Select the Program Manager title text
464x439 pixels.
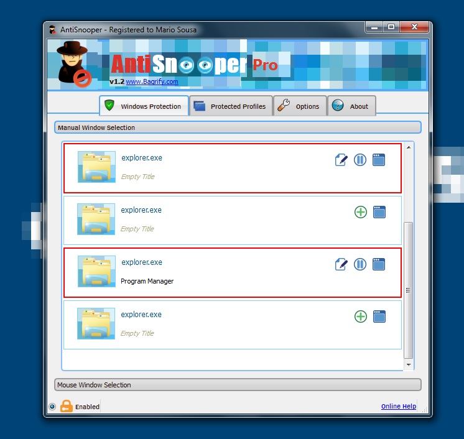click(147, 281)
